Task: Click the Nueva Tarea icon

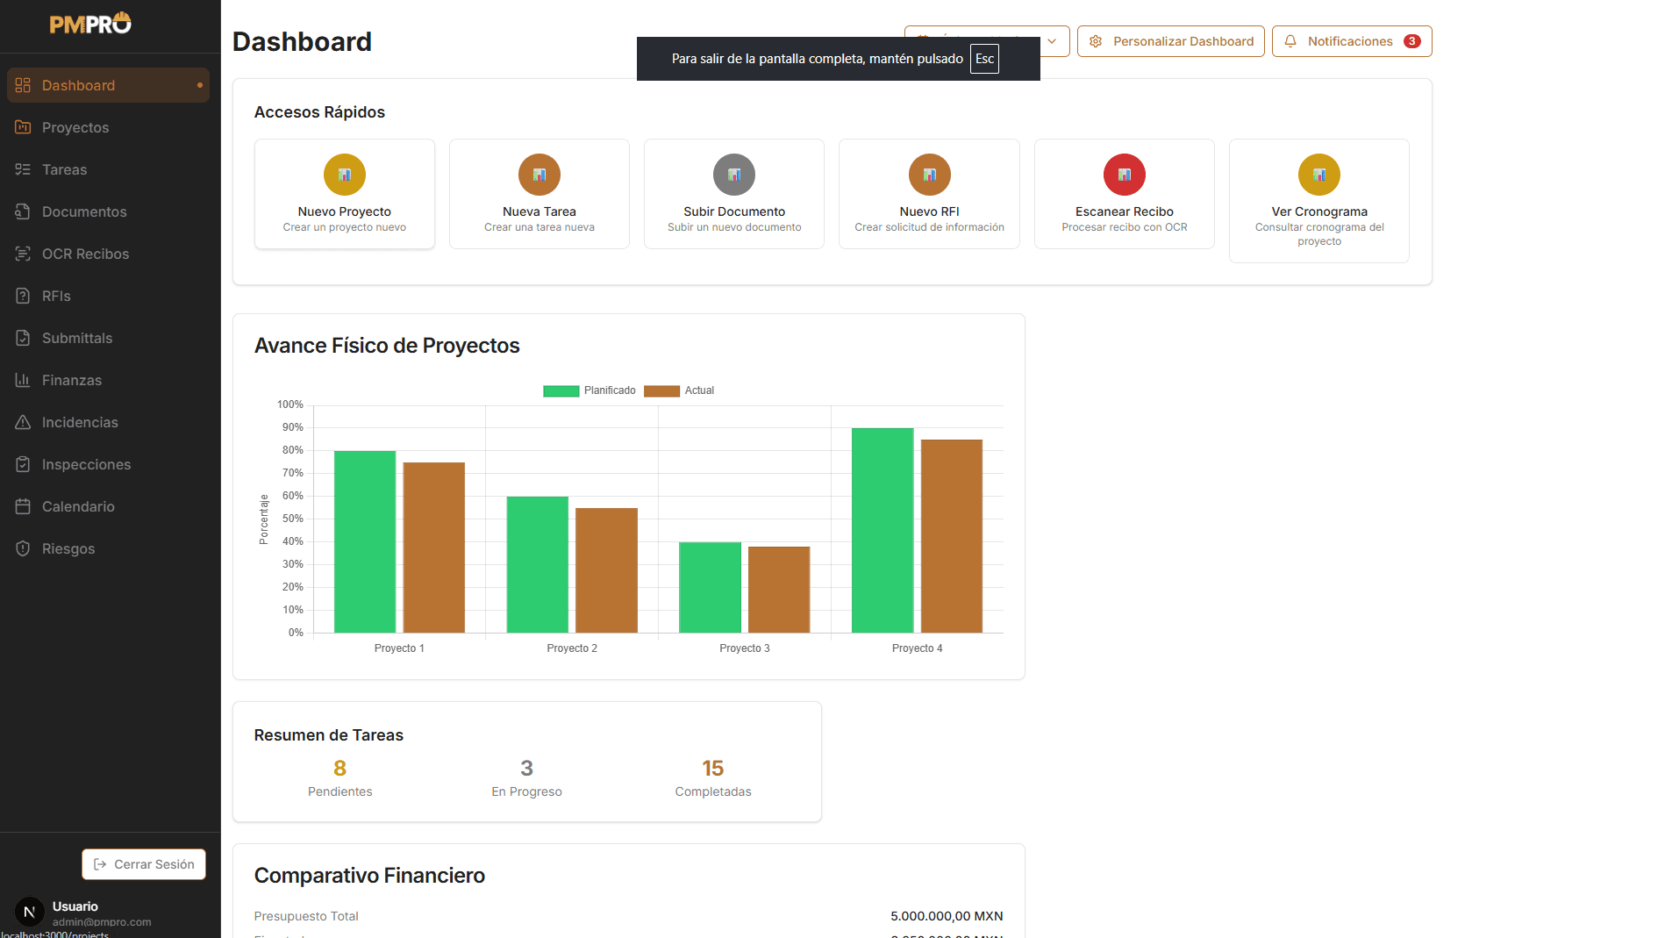Action: point(539,175)
